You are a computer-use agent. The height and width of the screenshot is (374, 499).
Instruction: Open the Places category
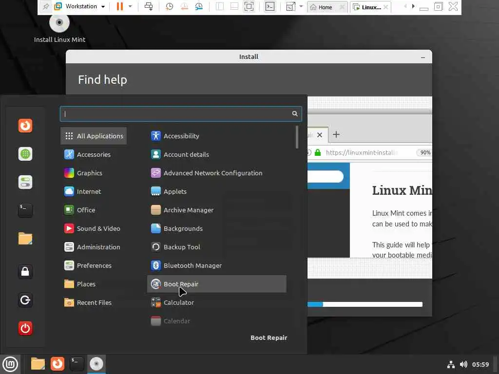94,284
